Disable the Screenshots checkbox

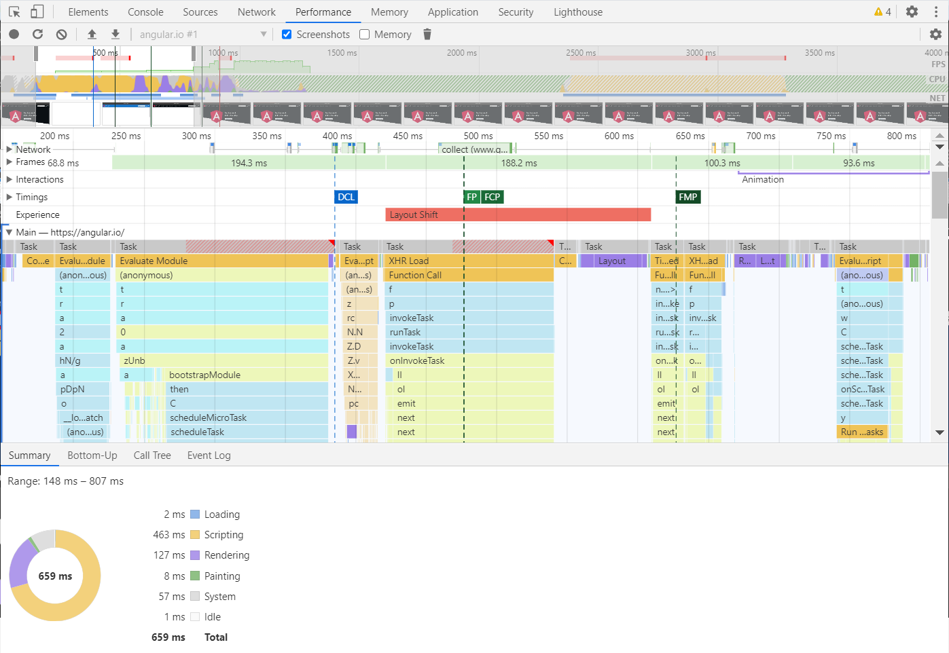(287, 34)
